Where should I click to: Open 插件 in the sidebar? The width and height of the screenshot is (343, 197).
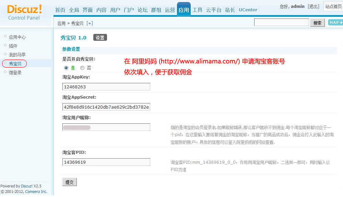click(x=13, y=46)
